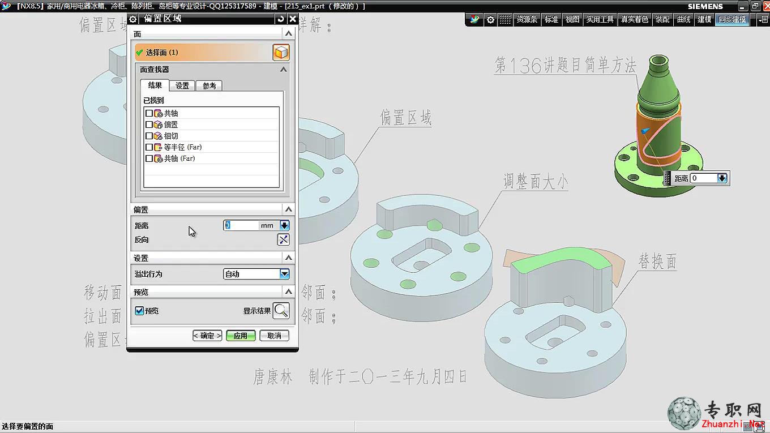The image size is (770, 433).
Task: Click the 共轴 (Far) face type icon
Action: tap(159, 158)
